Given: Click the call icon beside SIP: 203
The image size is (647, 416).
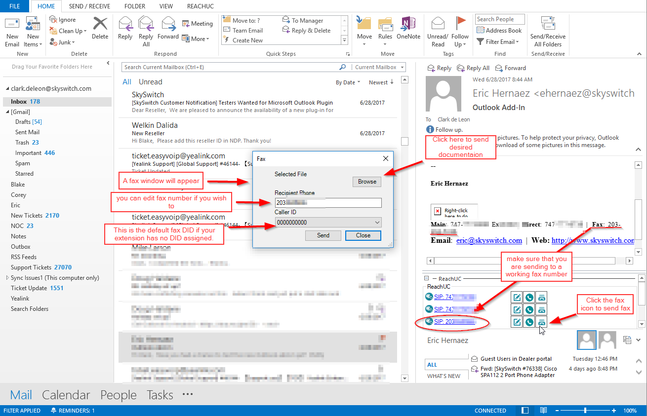Looking at the screenshot, I should click(529, 322).
